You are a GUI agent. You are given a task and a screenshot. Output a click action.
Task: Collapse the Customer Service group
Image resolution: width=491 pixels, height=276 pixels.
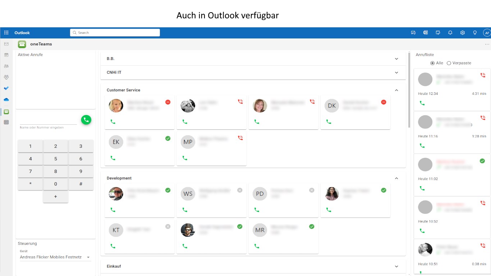click(x=396, y=90)
